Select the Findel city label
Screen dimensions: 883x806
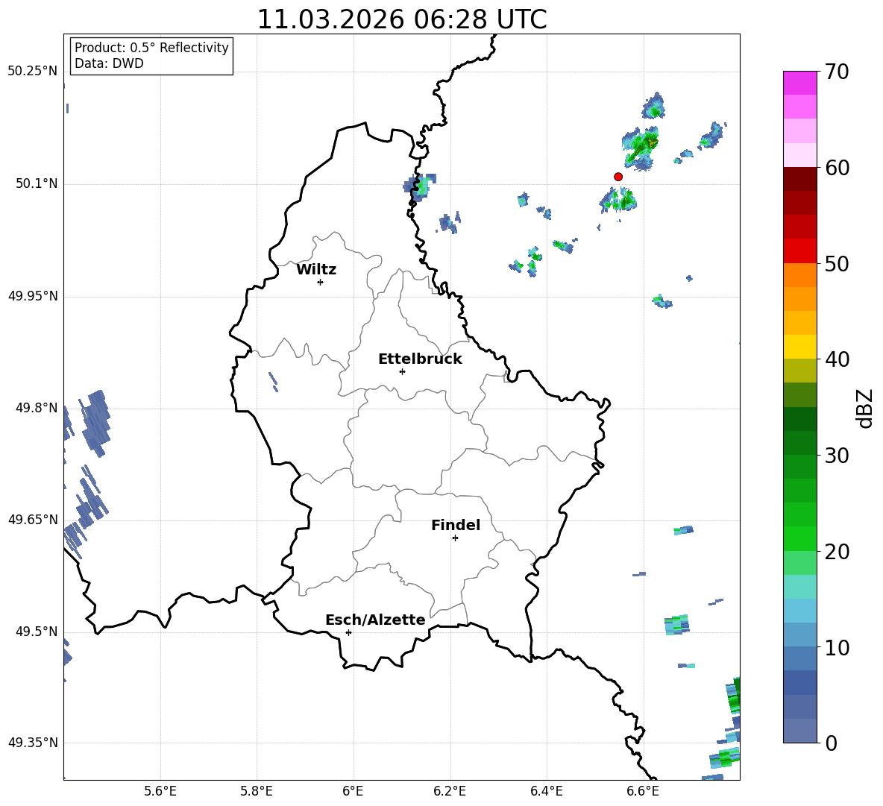pyautogui.click(x=456, y=525)
